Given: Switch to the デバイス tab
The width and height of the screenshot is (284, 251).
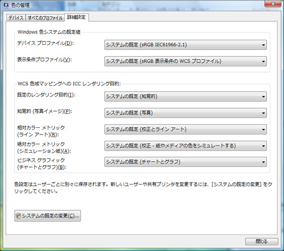Looking at the screenshot, I should point(16,18).
